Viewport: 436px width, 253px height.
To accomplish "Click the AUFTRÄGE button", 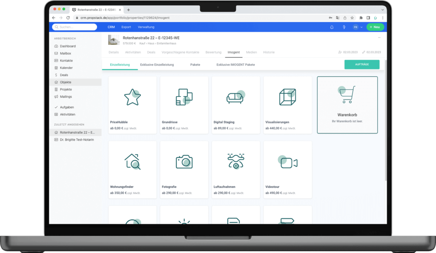I will point(362,64).
